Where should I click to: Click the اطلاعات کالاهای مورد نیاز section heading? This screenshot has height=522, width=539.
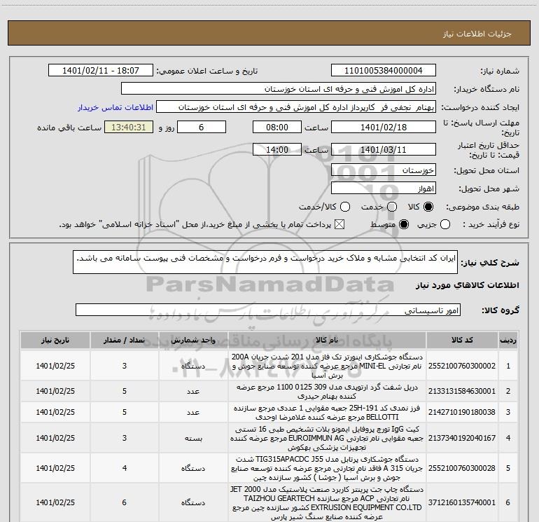coord(467,285)
